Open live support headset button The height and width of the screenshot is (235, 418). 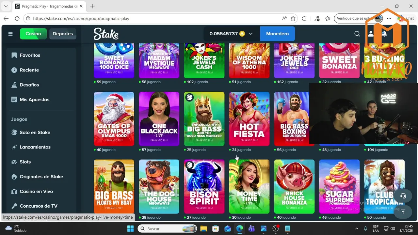tap(403, 196)
